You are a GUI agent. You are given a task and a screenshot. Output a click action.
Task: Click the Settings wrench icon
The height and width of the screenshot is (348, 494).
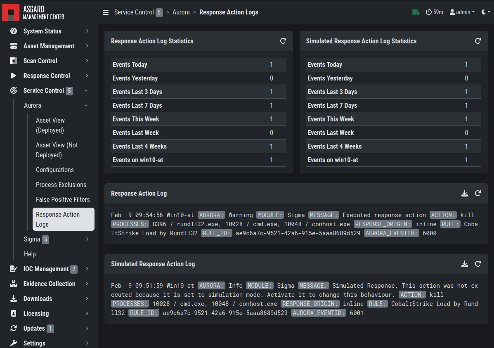(x=14, y=343)
